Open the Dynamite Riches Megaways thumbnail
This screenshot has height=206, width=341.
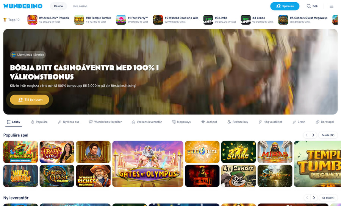(93, 176)
